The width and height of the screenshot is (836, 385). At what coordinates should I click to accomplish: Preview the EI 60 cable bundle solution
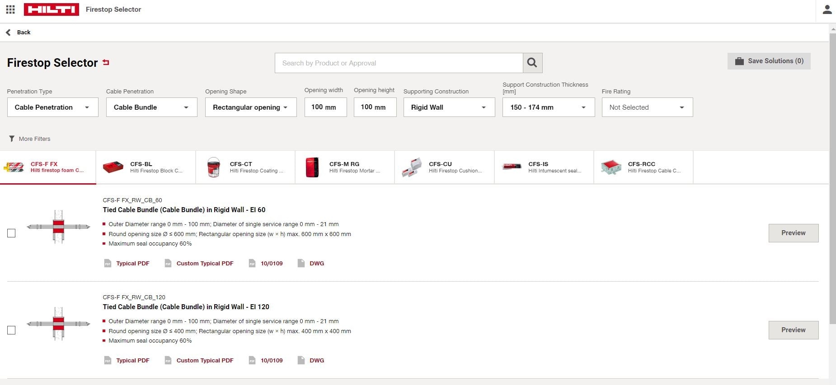click(793, 233)
